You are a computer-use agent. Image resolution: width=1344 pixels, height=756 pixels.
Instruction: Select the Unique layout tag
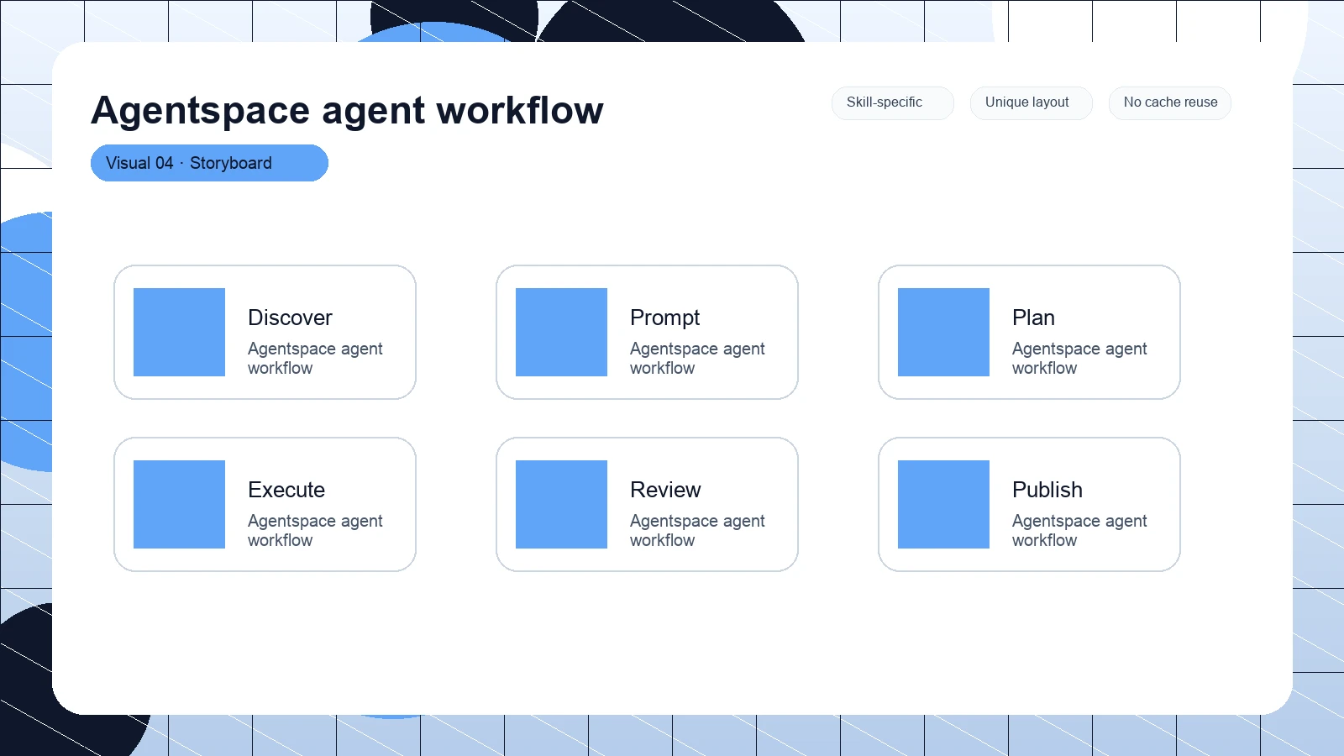1032,102
